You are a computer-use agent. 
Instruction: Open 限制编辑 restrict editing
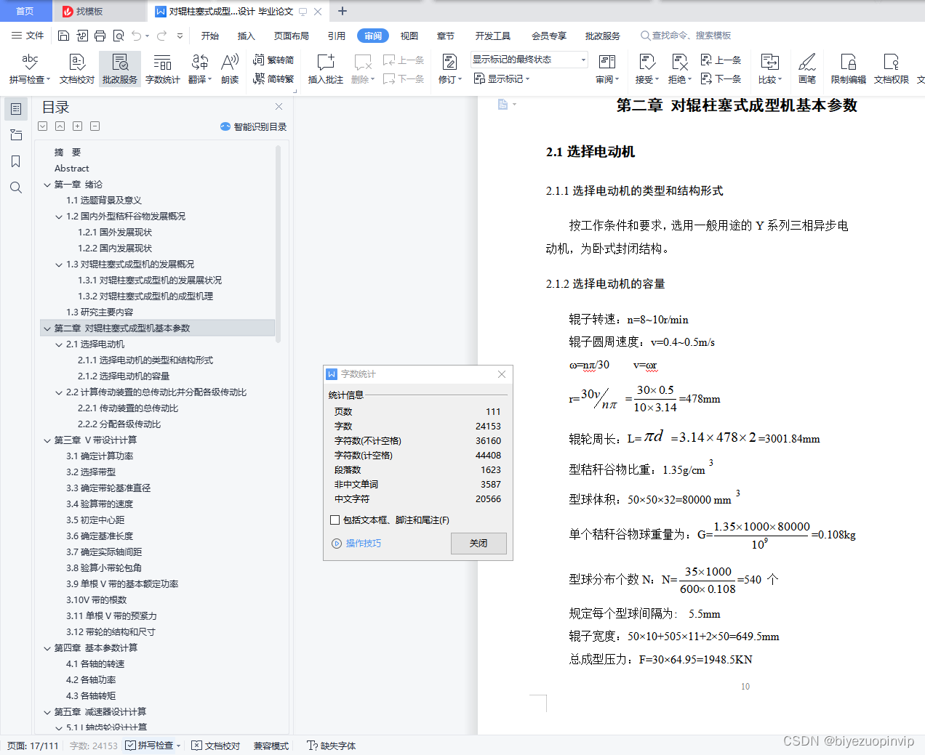[x=847, y=68]
